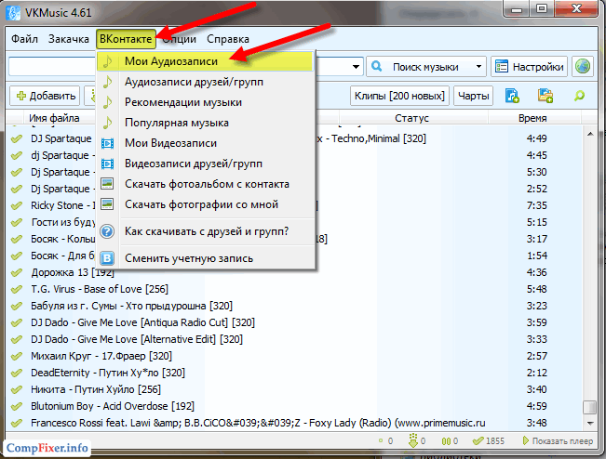The height and width of the screenshot is (459, 606).
Task: Open Как скачивать с друзей и групп?
Action: pos(205,231)
